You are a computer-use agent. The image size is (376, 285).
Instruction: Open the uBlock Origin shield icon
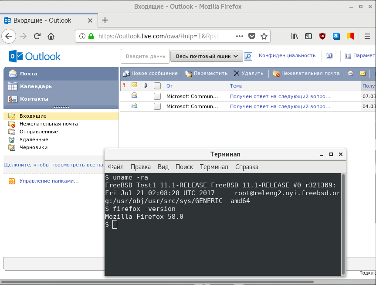[x=322, y=36]
